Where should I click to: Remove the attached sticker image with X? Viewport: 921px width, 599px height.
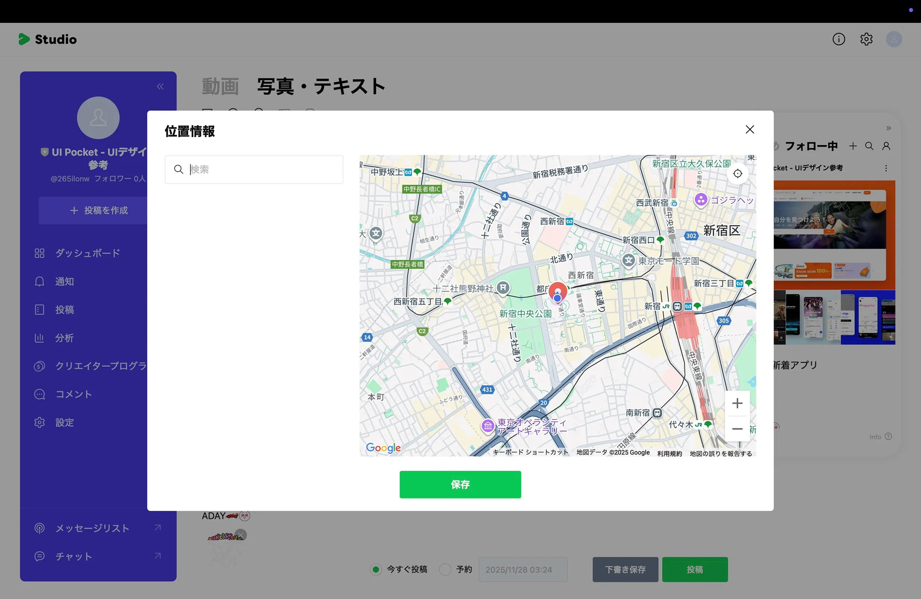(x=241, y=535)
